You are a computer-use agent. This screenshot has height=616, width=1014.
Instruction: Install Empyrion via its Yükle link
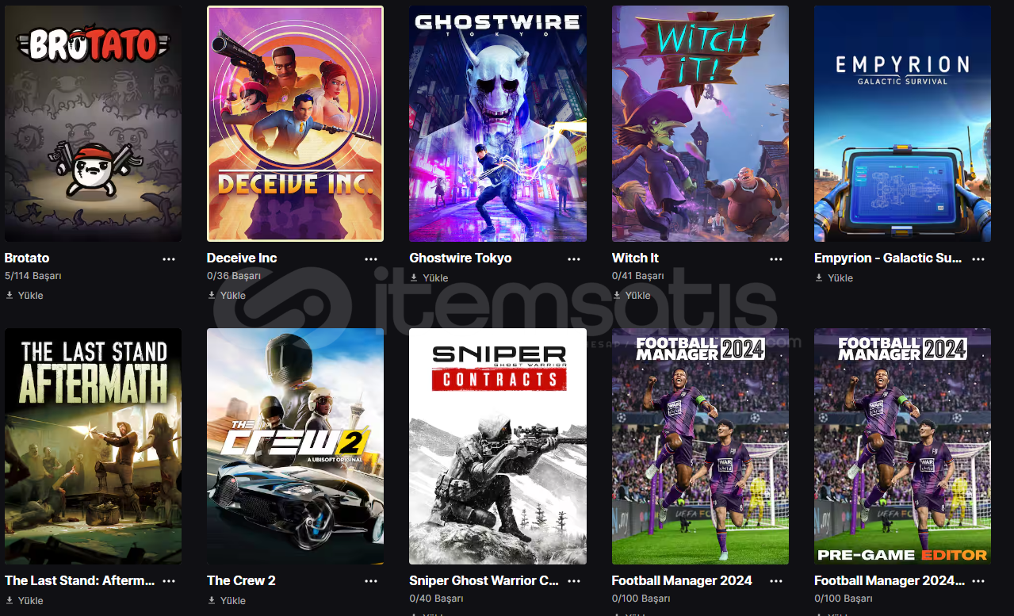(x=834, y=277)
